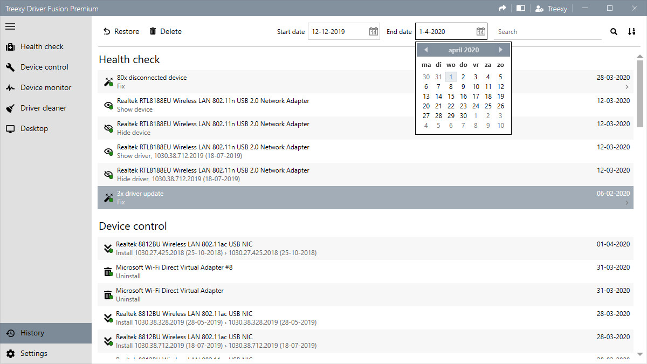Click the search magnifier icon
Viewport: 647px width, 364px height.
614,32
